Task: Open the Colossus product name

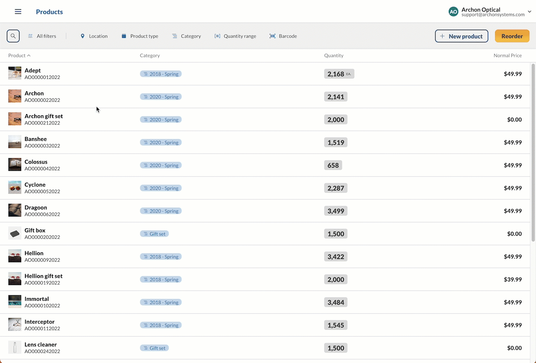Action: pos(36,162)
